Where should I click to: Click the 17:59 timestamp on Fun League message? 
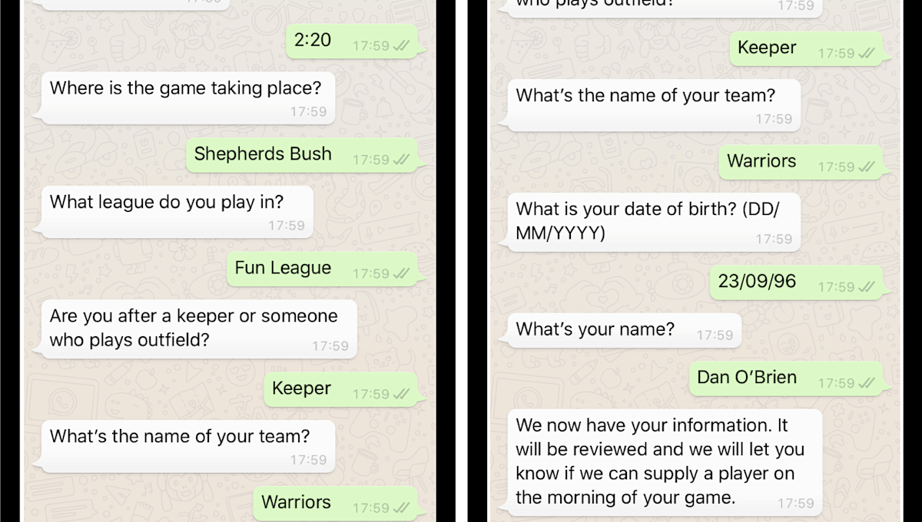371,274
